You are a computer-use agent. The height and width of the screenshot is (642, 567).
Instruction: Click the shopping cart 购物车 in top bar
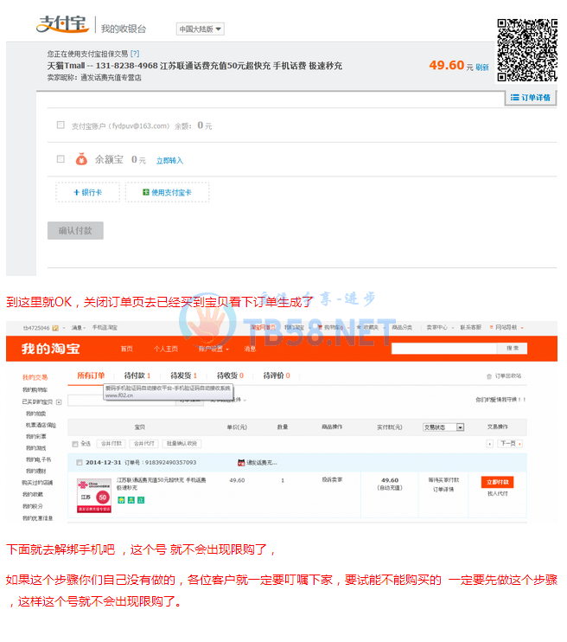tap(333, 328)
